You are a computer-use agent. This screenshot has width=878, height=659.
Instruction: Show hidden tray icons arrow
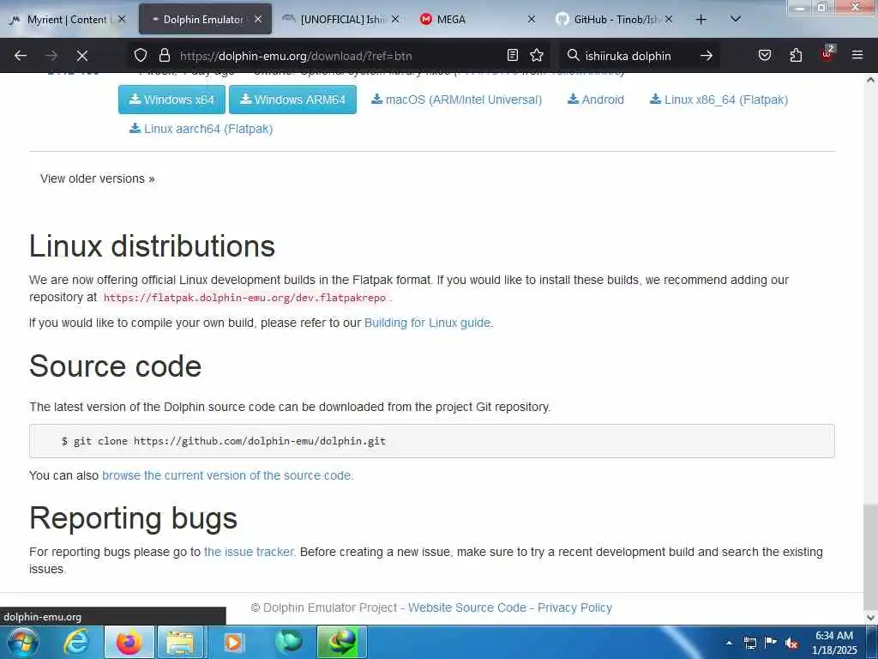pyautogui.click(x=729, y=643)
